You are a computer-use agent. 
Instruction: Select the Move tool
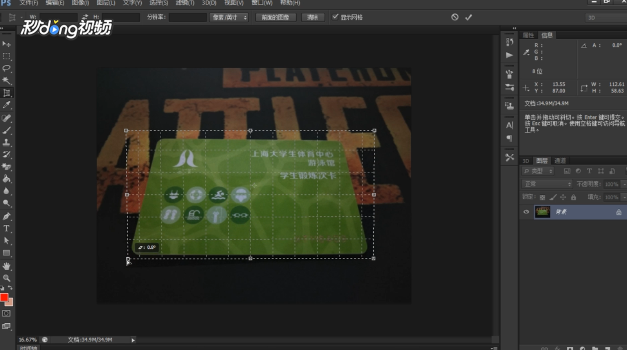tap(7, 44)
